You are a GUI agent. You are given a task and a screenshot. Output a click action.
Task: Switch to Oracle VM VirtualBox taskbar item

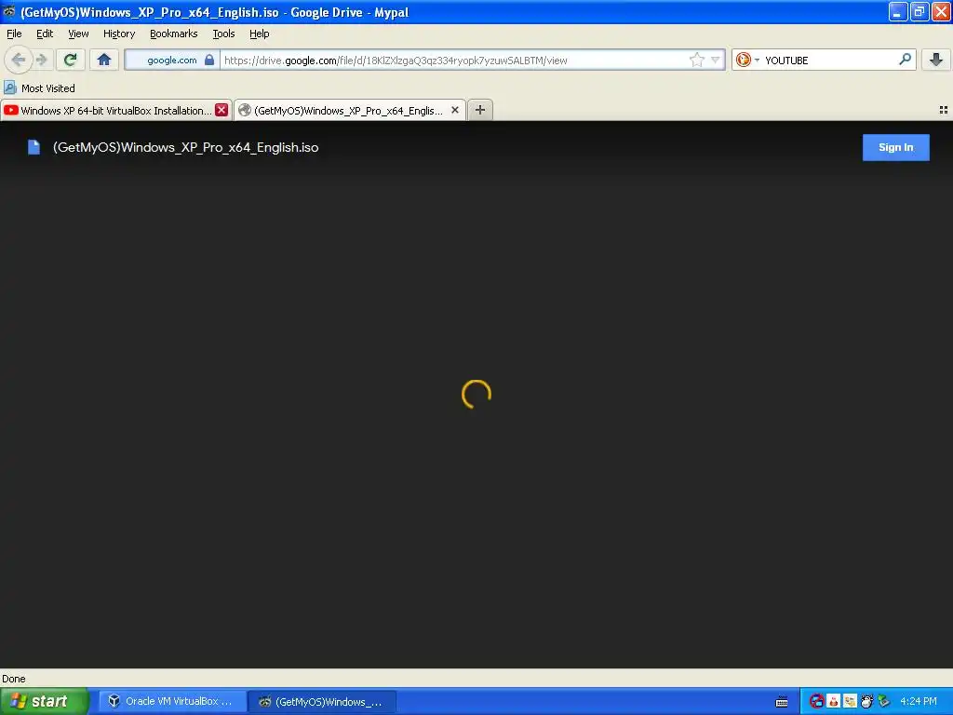point(172,701)
